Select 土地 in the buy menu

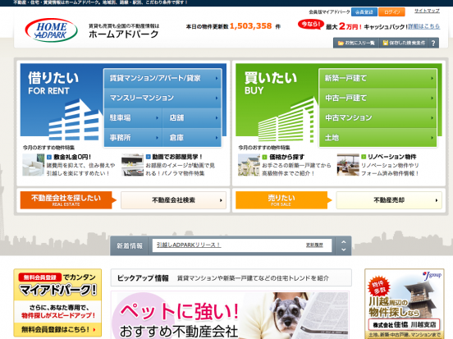[x=377, y=138]
